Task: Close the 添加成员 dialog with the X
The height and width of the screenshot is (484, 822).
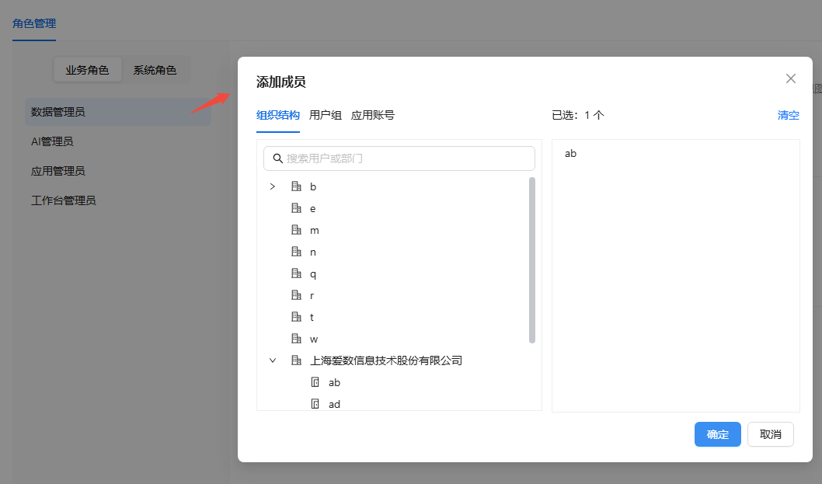Action: pyautogui.click(x=791, y=78)
